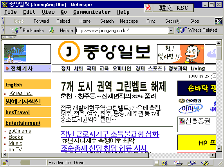Open Mailbox from component bar
The width and height of the screenshot is (224, 167).
(178, 163)
